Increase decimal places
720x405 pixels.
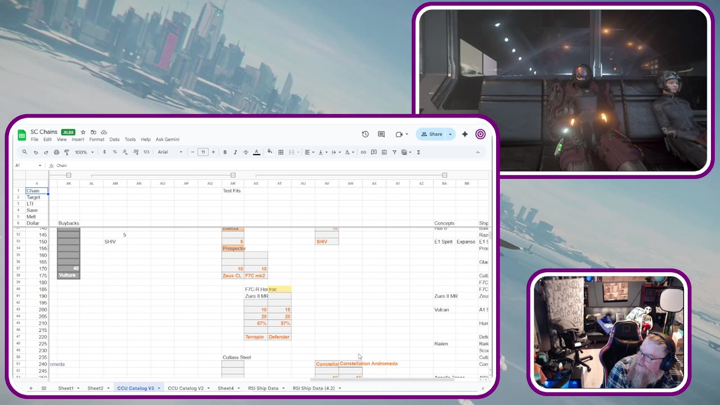pyautogui.click(x=136, y=152)
